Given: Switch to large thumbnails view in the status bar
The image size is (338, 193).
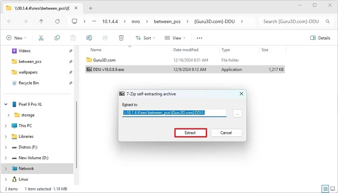Looking at the screenshot, I should [333, 189].
